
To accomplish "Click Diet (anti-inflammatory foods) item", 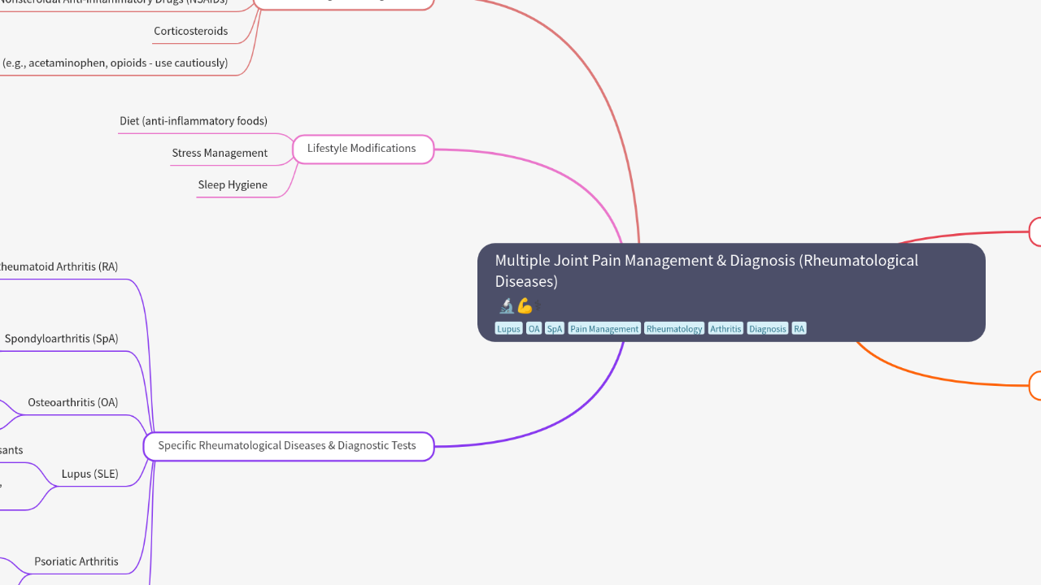I will click(x=194, y=121).
